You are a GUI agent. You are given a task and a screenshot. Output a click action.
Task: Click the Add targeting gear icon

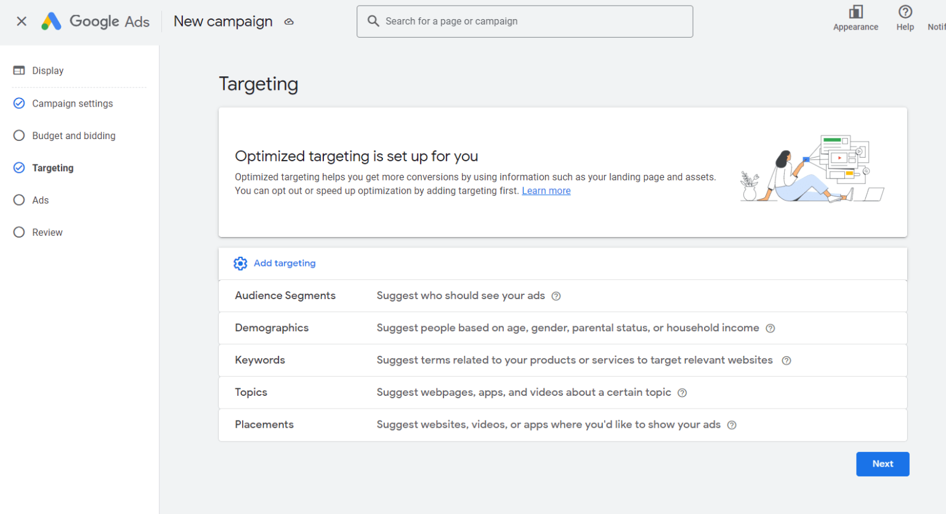coord(240,263)
